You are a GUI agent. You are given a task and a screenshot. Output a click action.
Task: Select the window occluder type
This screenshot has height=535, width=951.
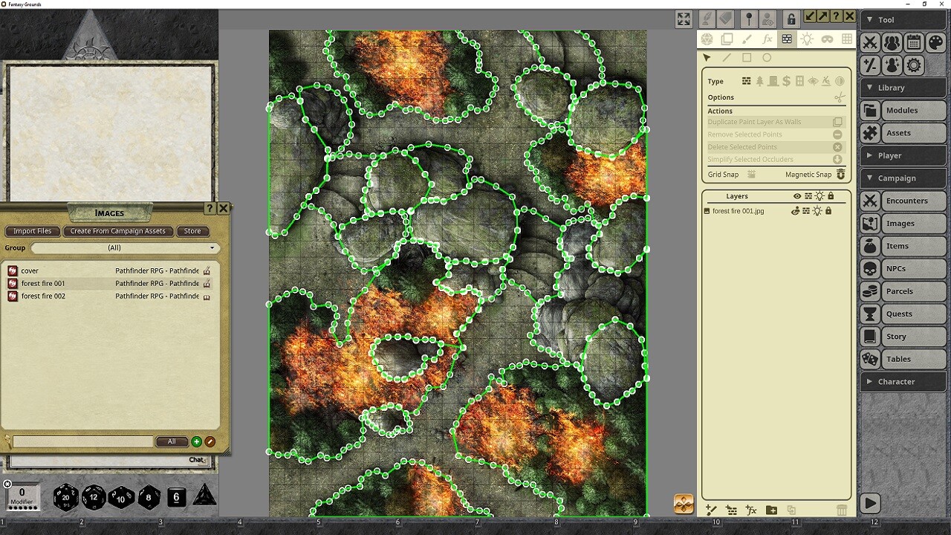coord(799,81)
